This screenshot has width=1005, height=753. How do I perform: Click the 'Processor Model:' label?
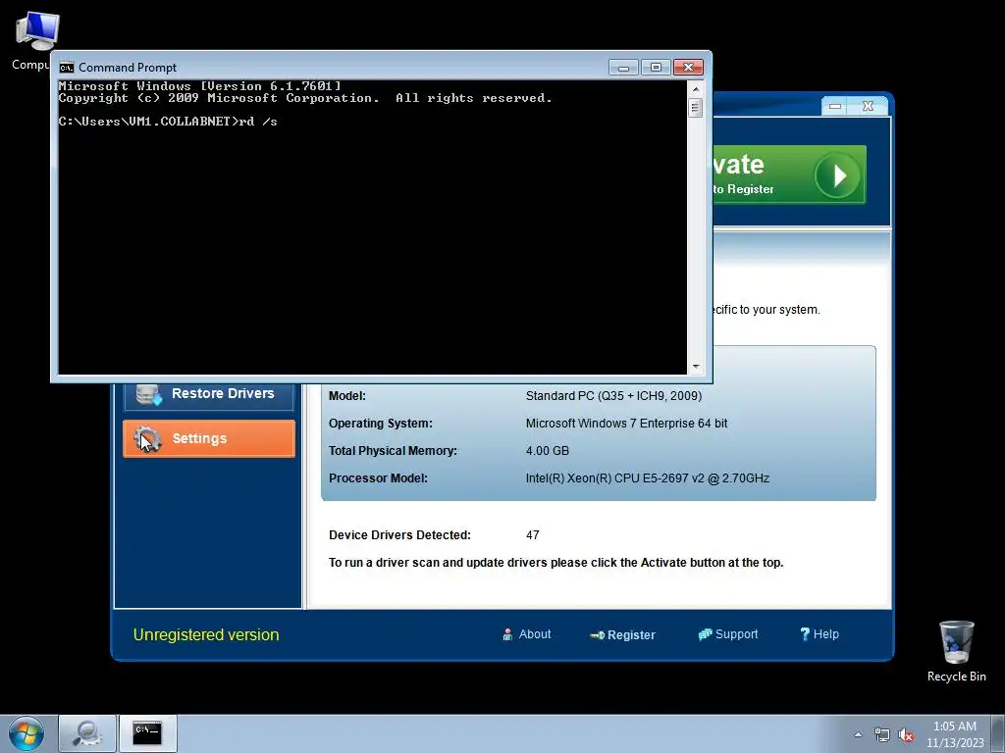(x=378, y=478)
